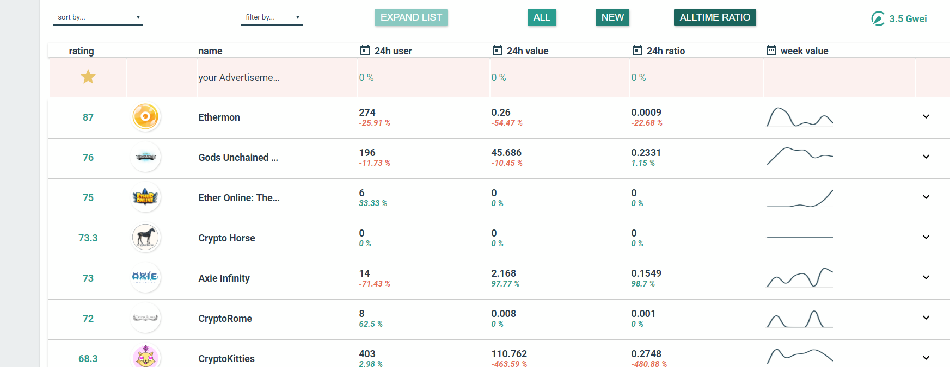950x367 pixels.
Task: Click Axie Infinity 24h ratio 0.1549
Action: click(x=646, y=273)
